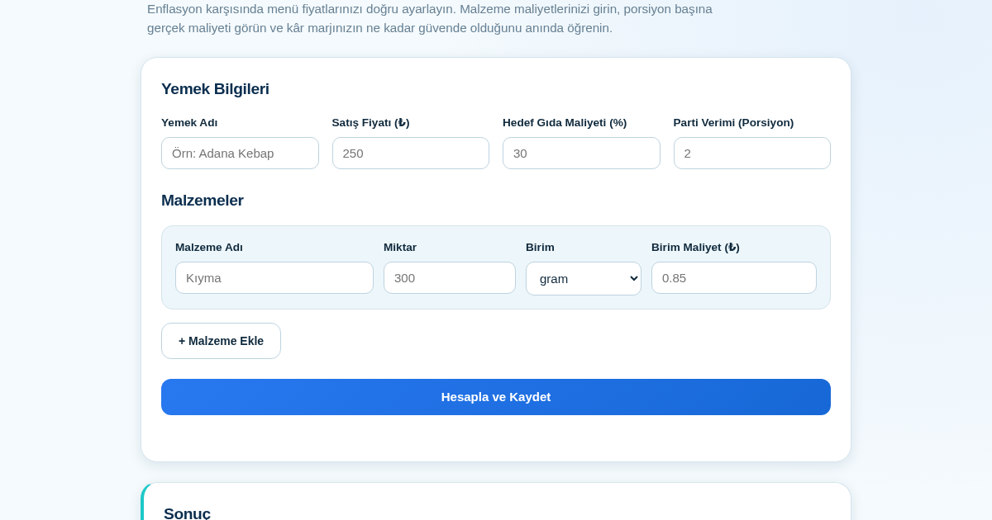Click the Malzeme Adı label
This screenshot has width=992, height=520.
pos(209,248)
